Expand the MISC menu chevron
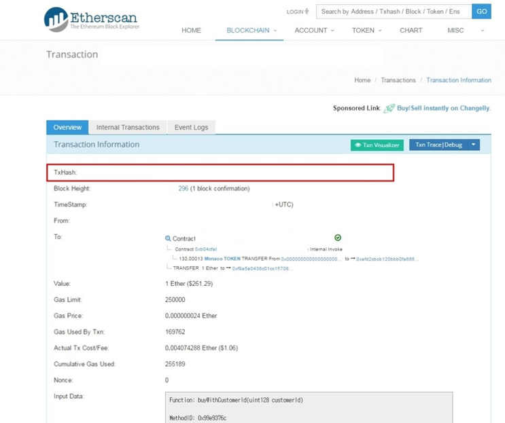This screenshot has height=423, width=505. pos(482,31)
